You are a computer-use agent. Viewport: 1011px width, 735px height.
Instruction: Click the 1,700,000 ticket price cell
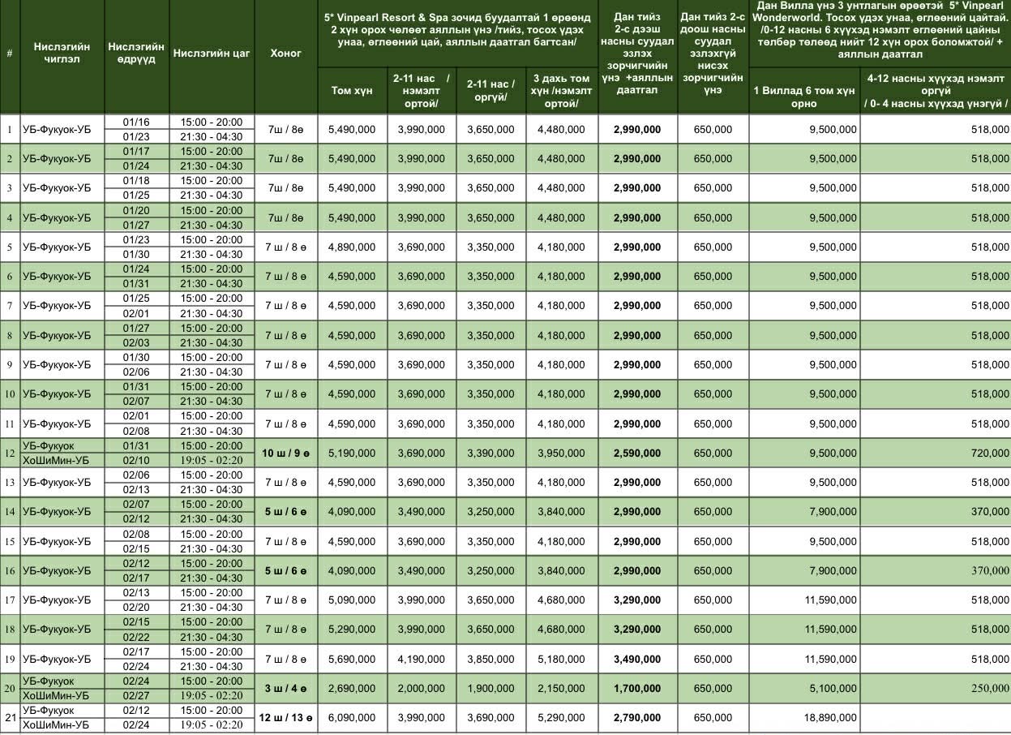point(636,689)
